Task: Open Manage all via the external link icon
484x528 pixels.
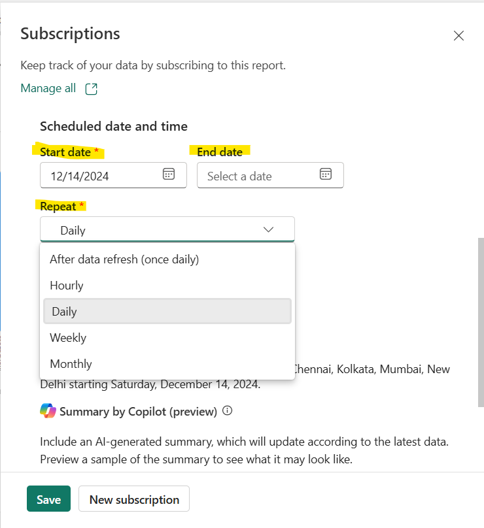Action: pyautogui.click(x=92, y=88)
